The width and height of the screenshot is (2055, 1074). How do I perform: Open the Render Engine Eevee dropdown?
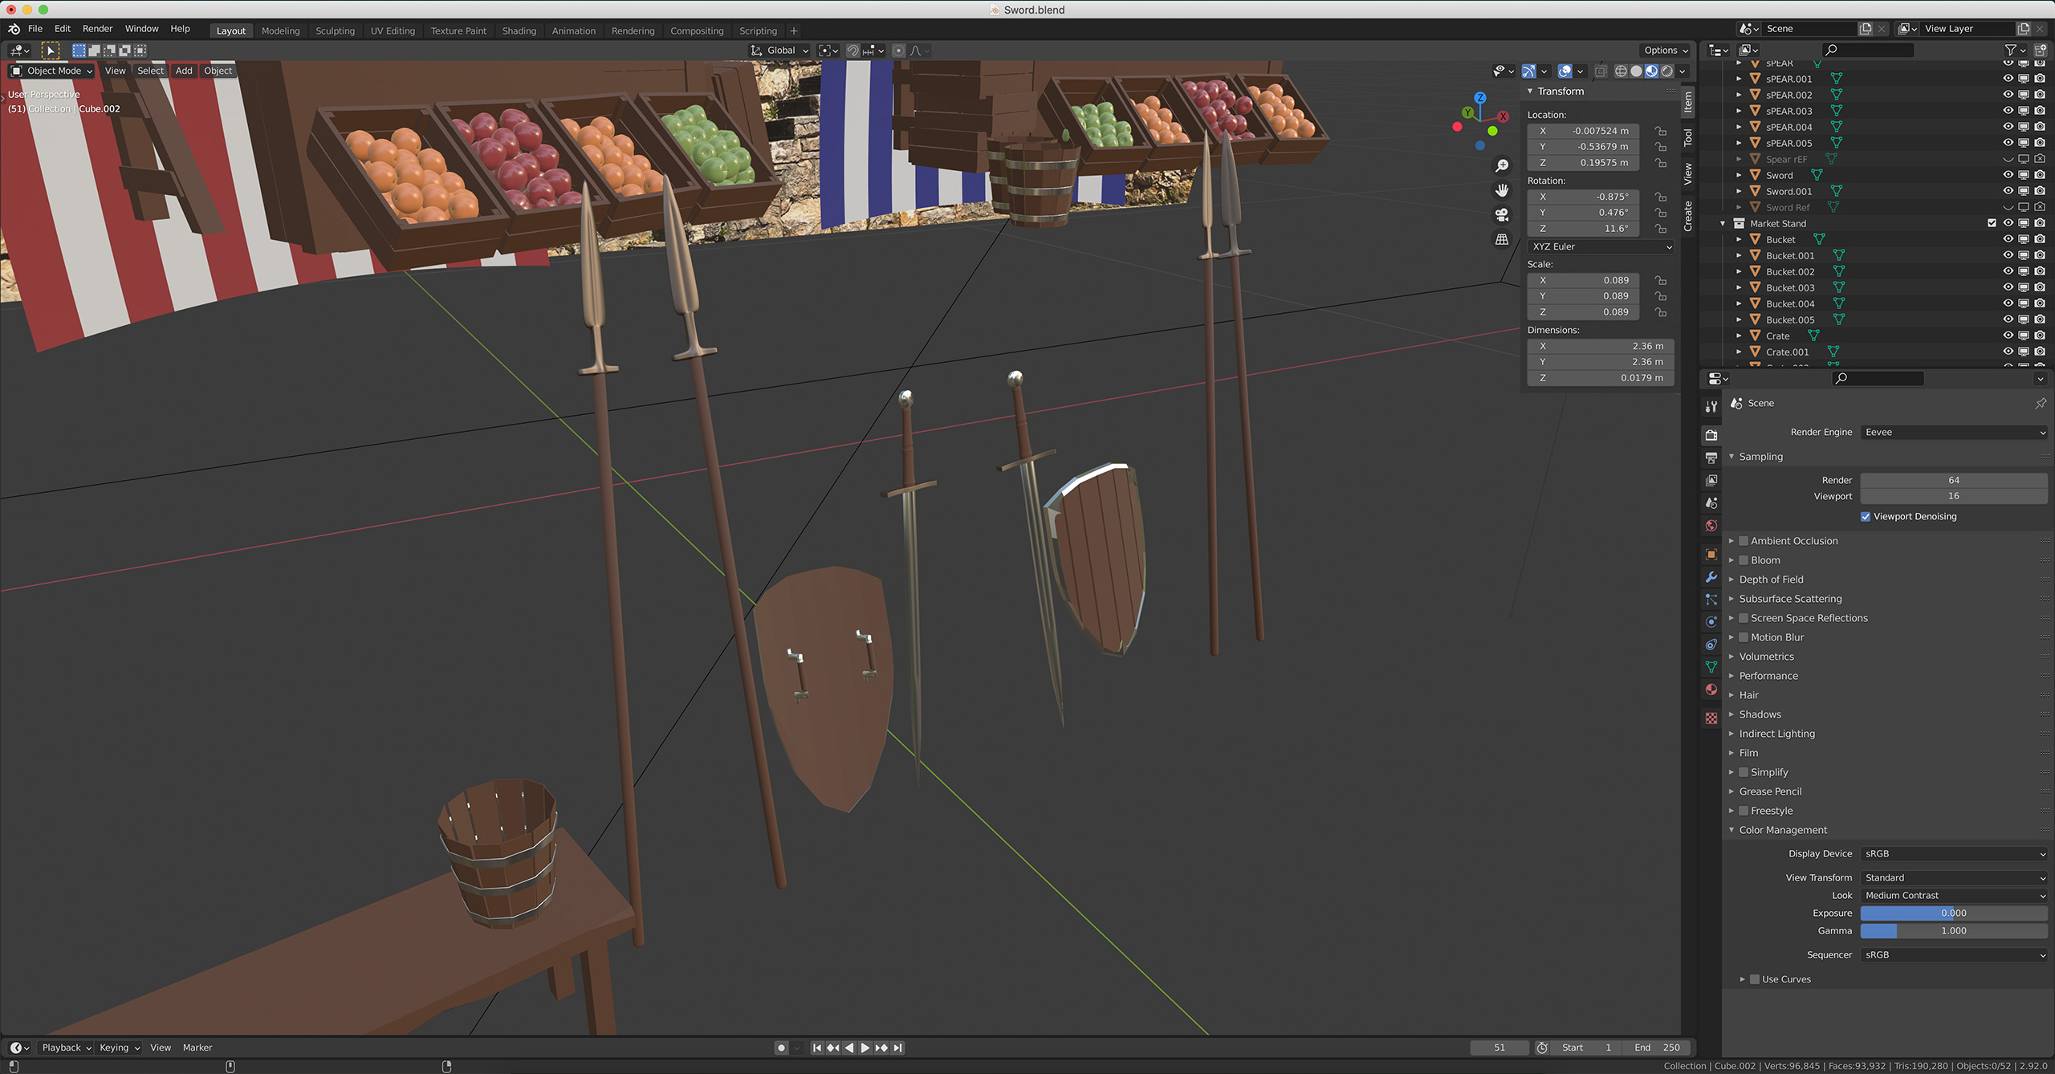click(x=1954, y=433)
